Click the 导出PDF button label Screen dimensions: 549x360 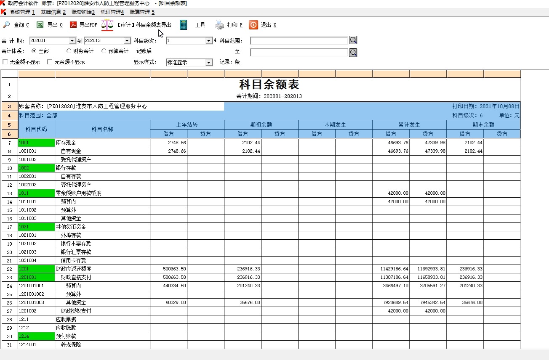pyautogui.click(x=88, y=25)
